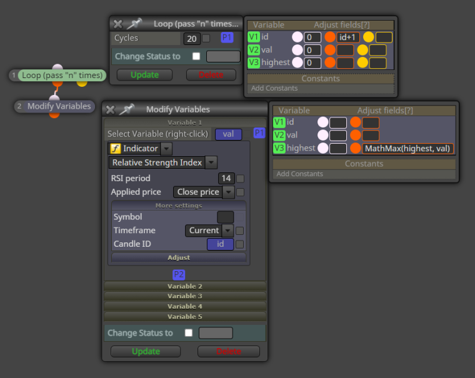Open the Close price dropdown
The height and width of the screenshot is (378, 475).
click(229, 192)
